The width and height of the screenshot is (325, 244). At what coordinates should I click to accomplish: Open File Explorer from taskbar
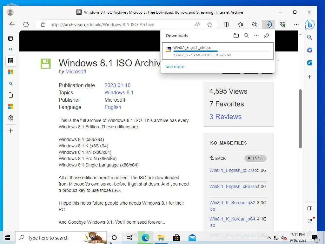(x=161, y=238)
